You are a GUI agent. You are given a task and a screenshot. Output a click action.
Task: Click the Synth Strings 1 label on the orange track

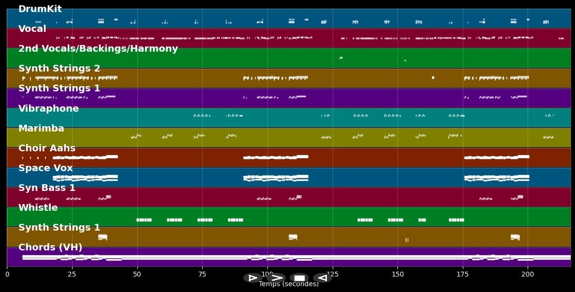tap(59, 228)
